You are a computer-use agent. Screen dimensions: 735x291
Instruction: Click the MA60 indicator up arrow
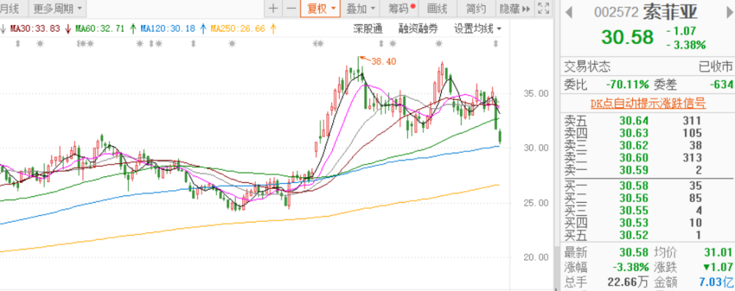pyautogui.click(x=132, y=29)
